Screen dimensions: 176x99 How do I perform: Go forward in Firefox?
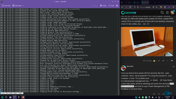click(126, 7)
